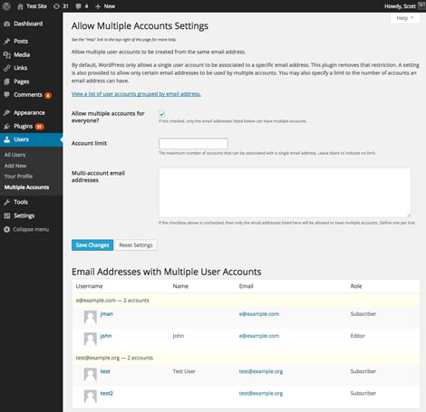Open the Tools wrench icon
This screenshot has width=426, height=412.
click(x=7, y=202)
